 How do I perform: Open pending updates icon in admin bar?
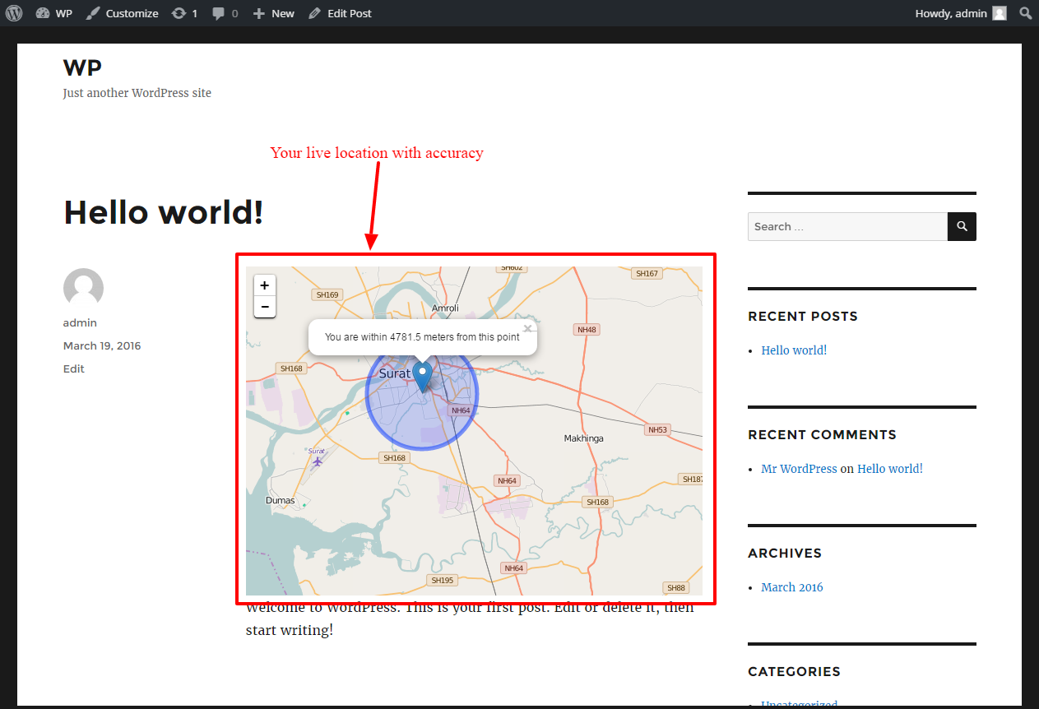(184, 13)
